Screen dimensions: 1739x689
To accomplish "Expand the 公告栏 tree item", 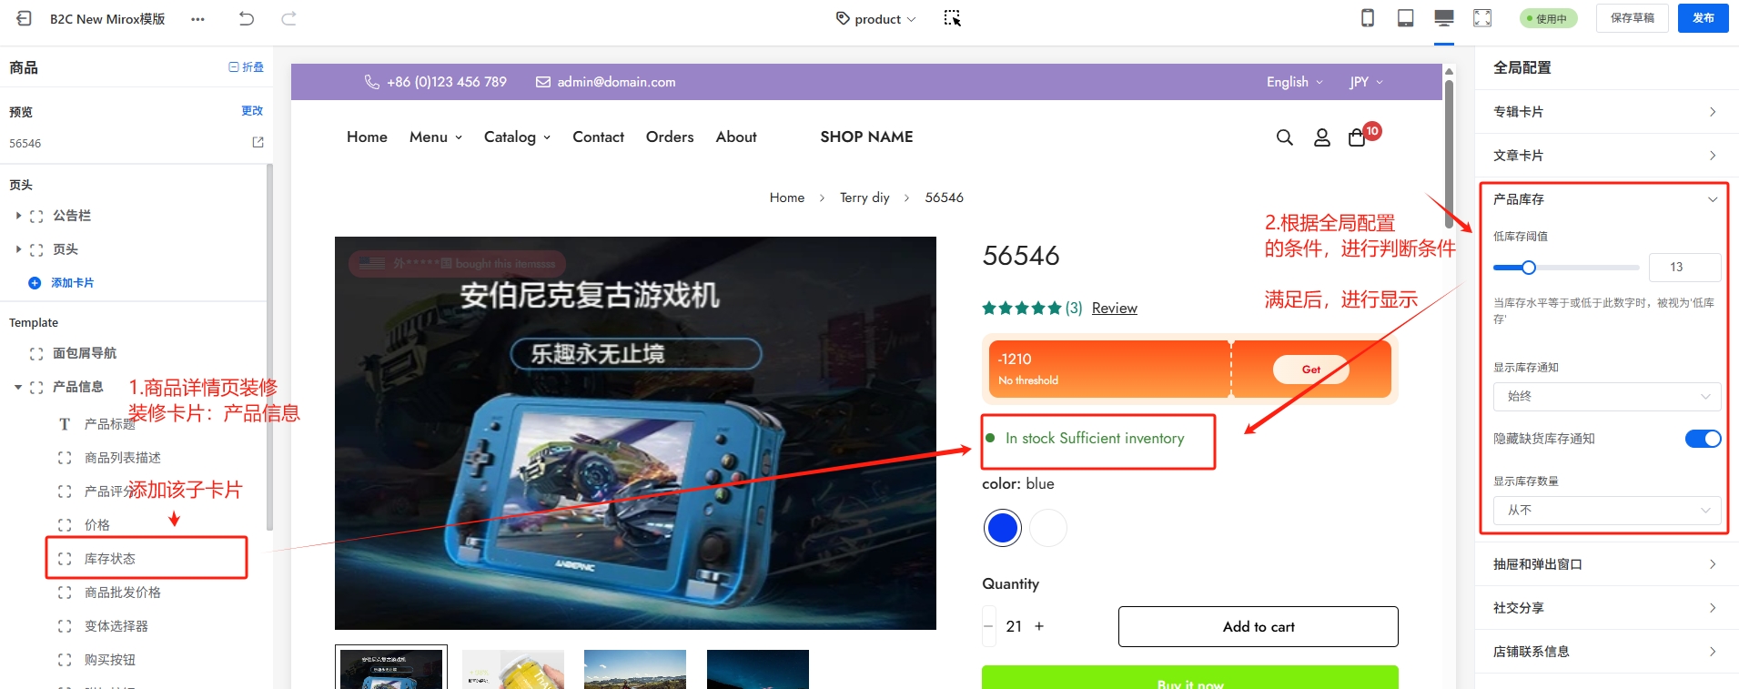I will tap(18, 216).
